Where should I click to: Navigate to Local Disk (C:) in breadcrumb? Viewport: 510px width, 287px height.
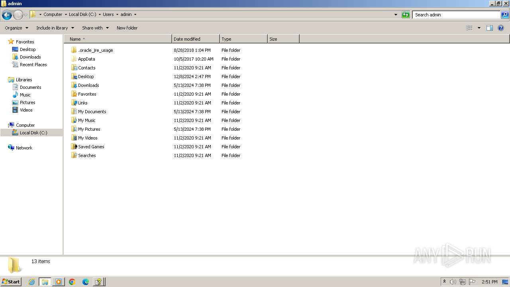pyautogui.click(x=82, y=15)
